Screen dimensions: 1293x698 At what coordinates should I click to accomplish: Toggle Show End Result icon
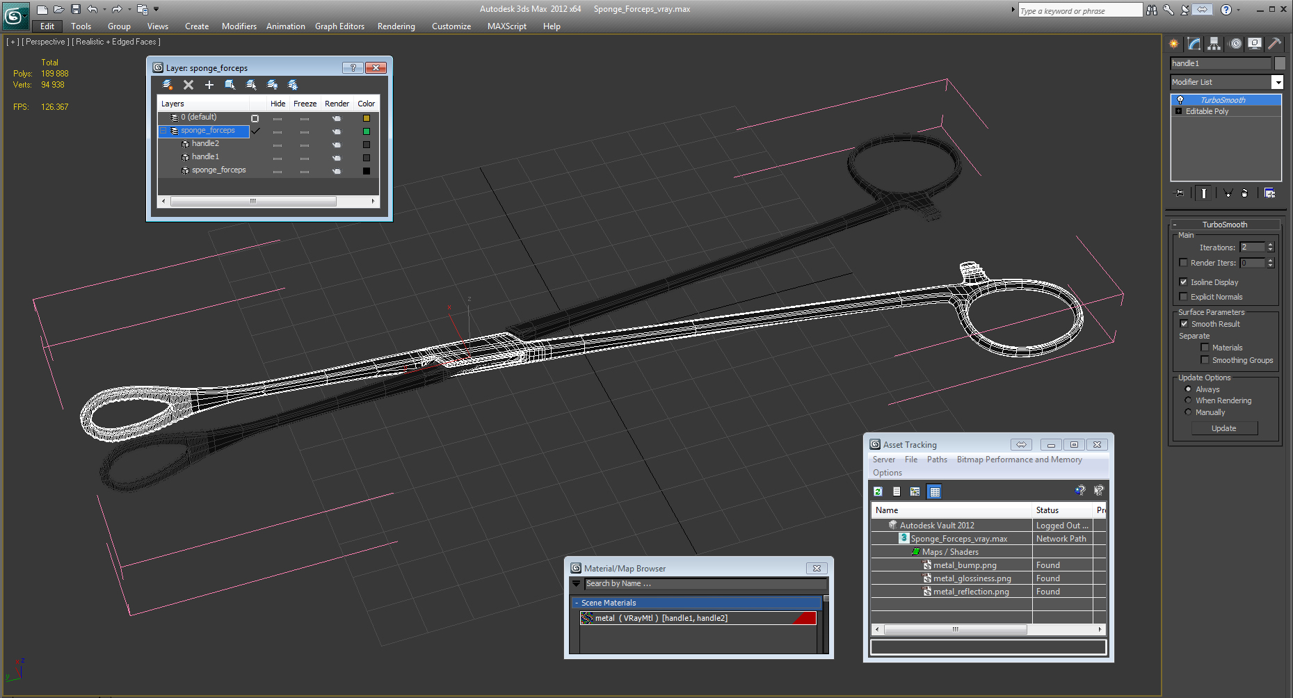(x=1204, y=193)
